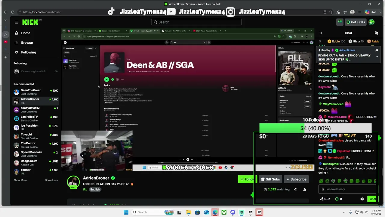Expand the browser sidebar chevron
Screen dimensions: 385x217
click(5, 20)
